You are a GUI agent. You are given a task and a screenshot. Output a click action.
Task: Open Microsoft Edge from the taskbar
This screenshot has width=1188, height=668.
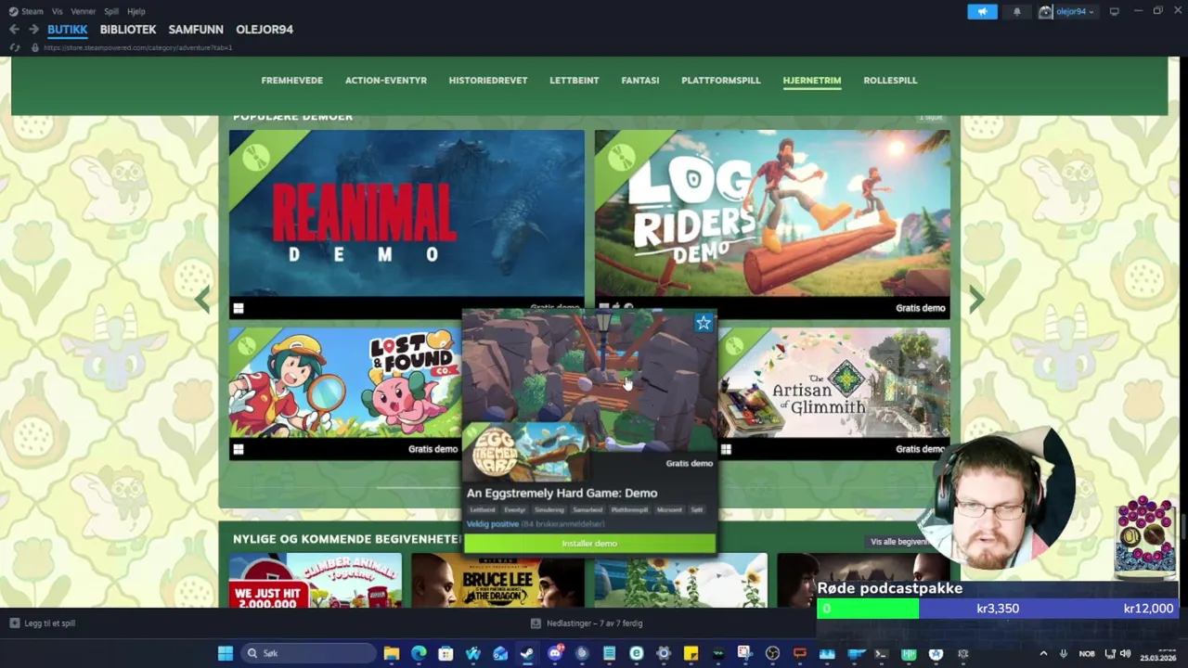point(419,654)
